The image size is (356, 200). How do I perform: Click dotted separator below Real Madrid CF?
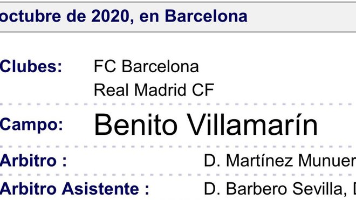point(178,104)
